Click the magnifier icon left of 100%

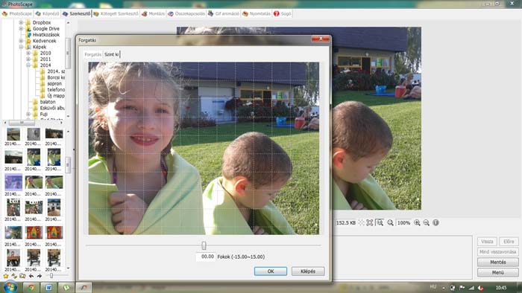pos(390,223)
